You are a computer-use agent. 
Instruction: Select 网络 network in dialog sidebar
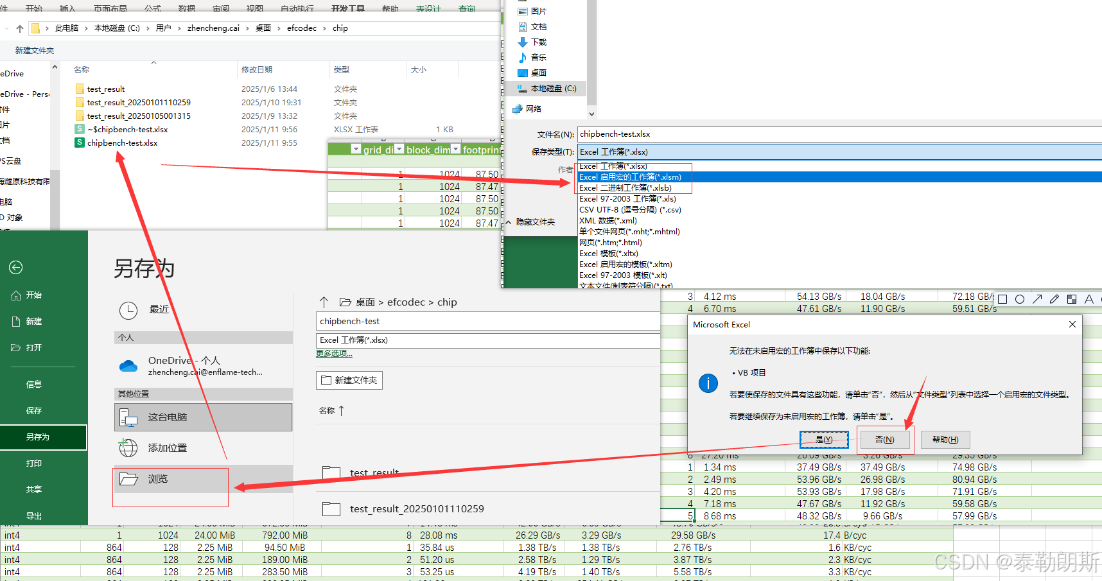point(527,109)
